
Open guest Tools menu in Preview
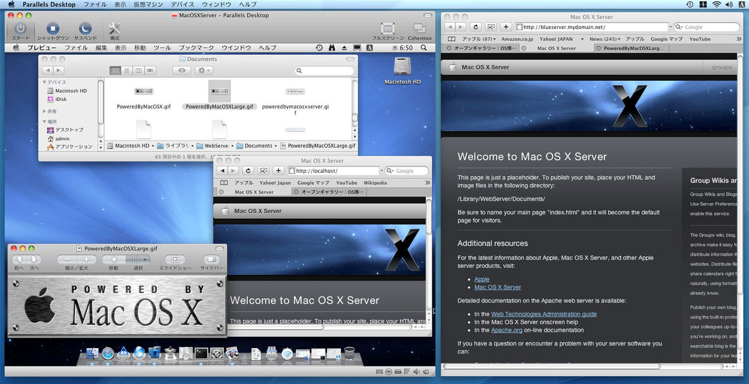(x=162, y=48)
